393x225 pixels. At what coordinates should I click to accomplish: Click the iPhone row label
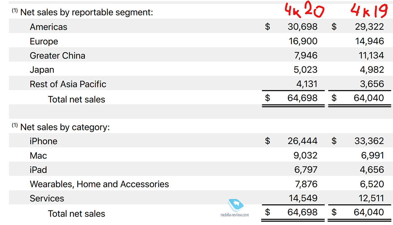[x=44, y=141]
